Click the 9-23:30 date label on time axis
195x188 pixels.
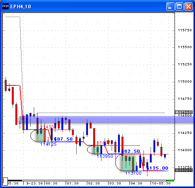pyautogui.click(x=35, y=183)
